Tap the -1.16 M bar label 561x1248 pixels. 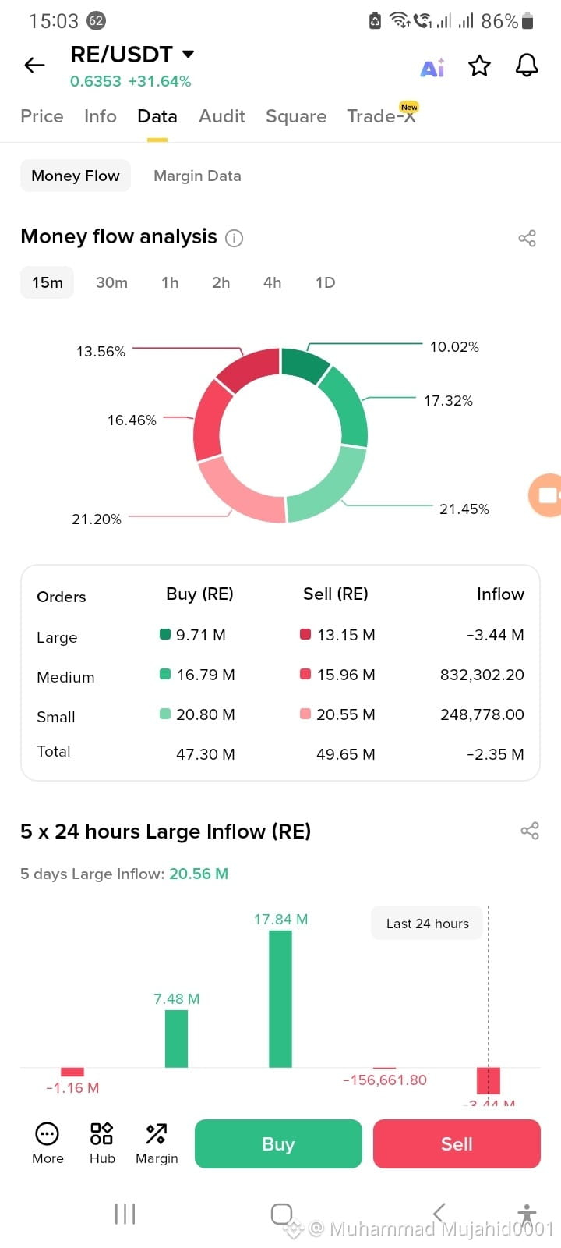tap(72, 1087)
